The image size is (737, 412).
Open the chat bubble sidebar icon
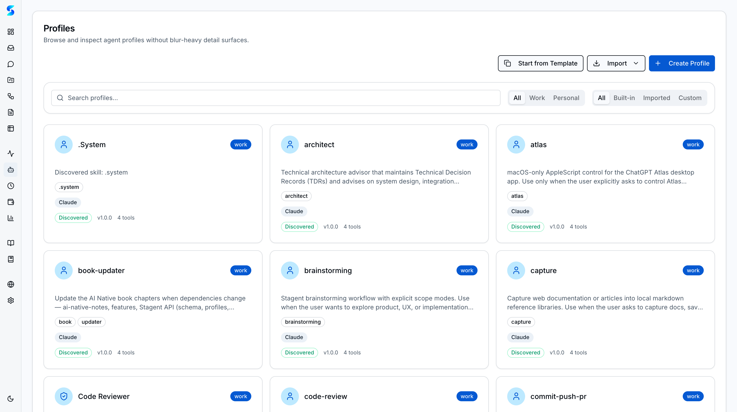click(10, 64)
